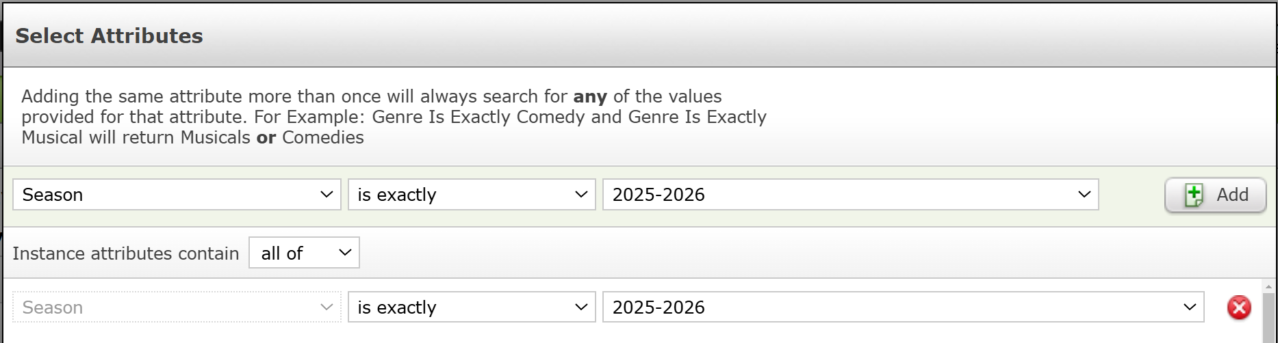This screenshot has height=343, width=1278.
Task: Open the Season attribute dropdown in add row
Action: click(x=177, y=195)
